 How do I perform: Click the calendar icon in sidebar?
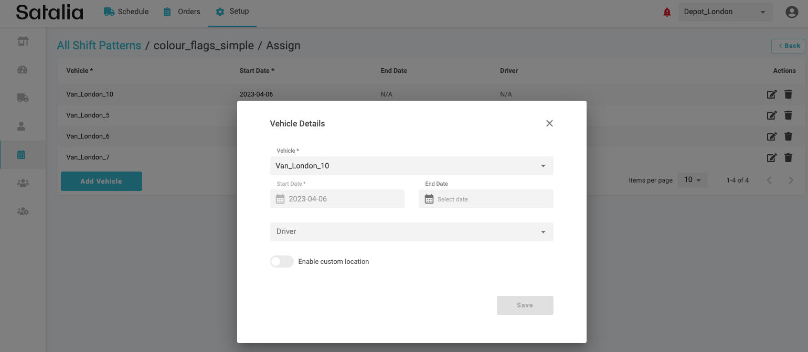coord(22,155)
